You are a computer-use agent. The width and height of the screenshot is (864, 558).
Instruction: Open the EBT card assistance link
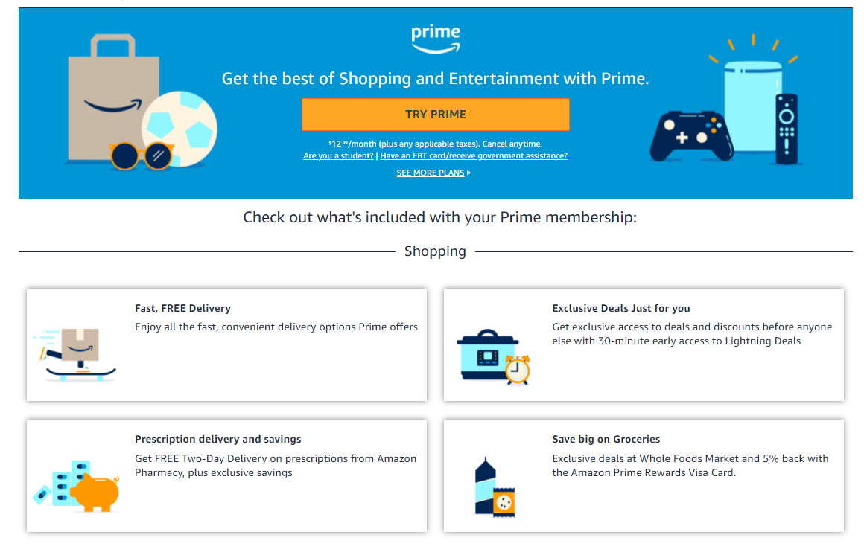click(474, 155)
